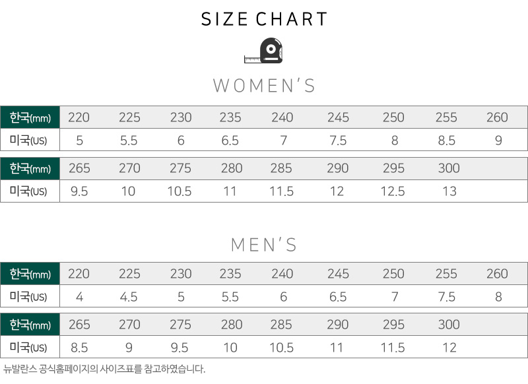
Task: Click the tape measure icon
Action: pos(263,51)
